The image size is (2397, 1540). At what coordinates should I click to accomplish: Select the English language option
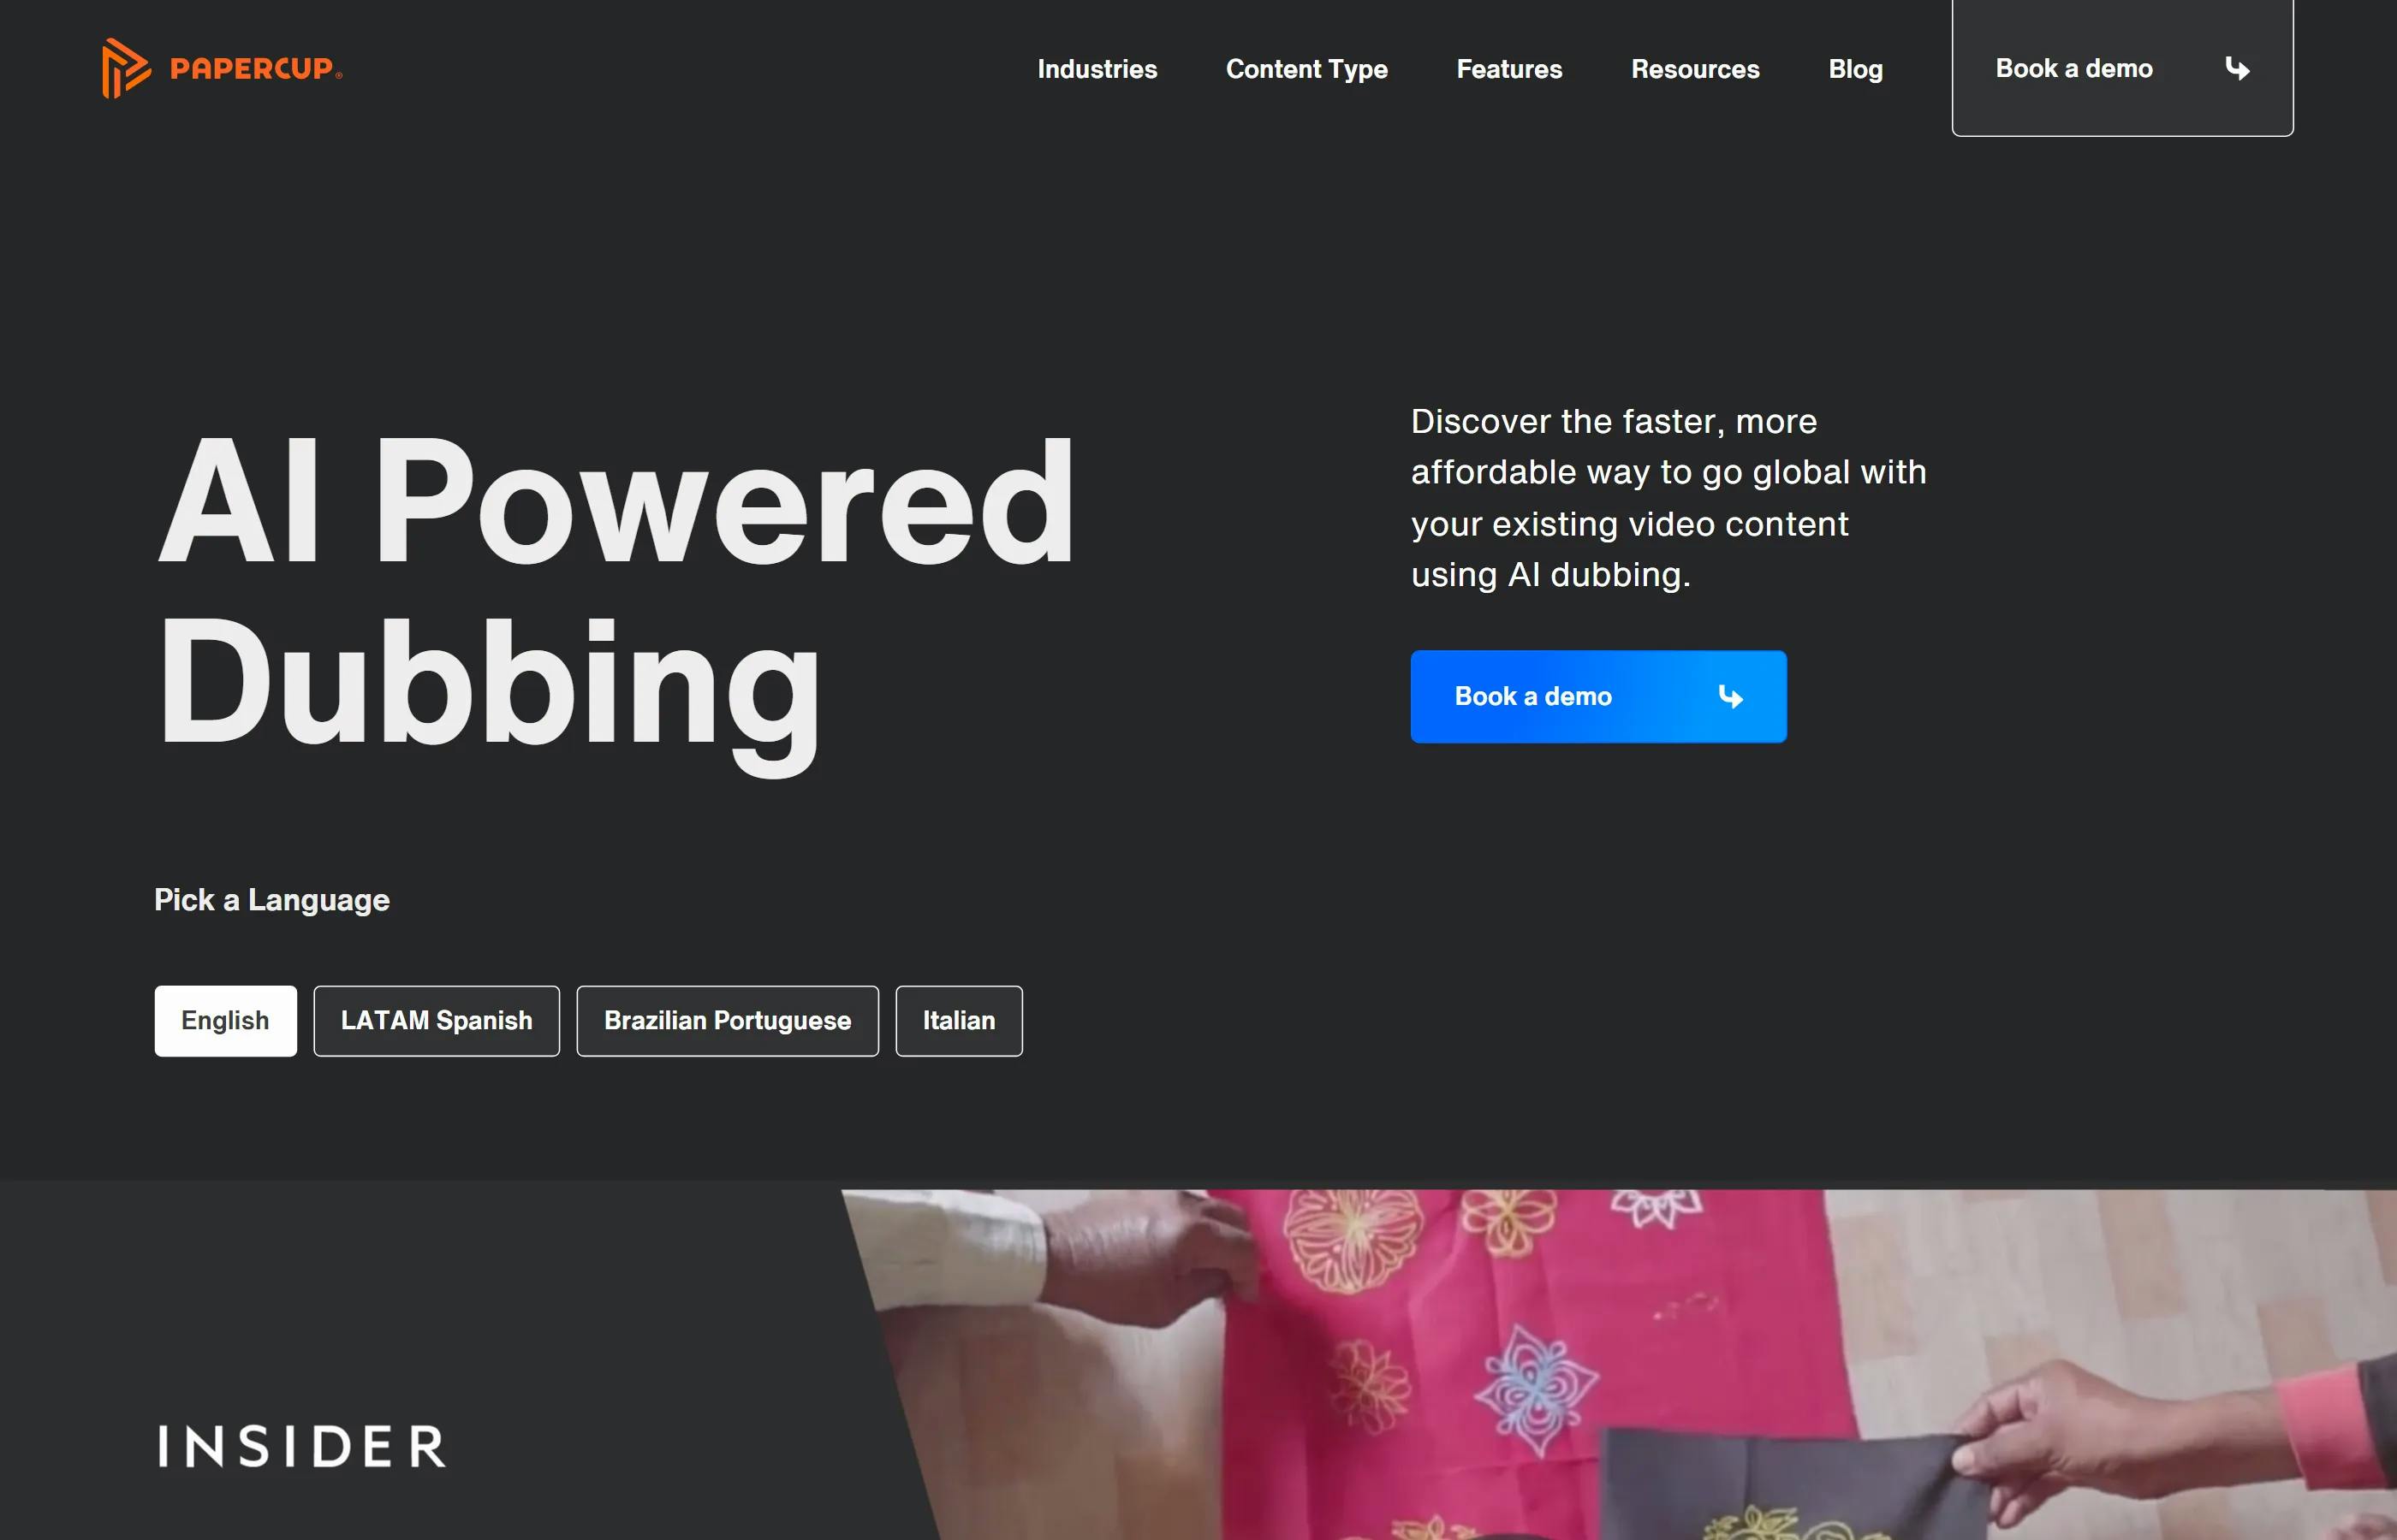point(225,1021)
